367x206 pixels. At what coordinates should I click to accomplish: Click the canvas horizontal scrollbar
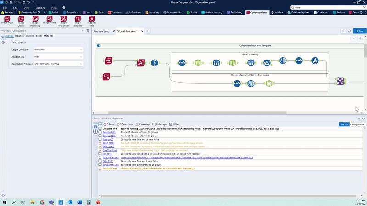[197, 113]
